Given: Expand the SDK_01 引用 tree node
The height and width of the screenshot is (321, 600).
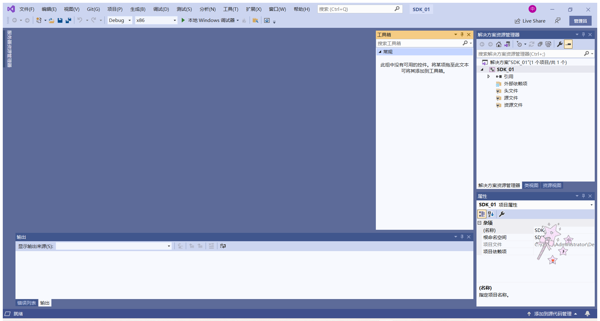Looking at the screenshot, I should 489,76.
